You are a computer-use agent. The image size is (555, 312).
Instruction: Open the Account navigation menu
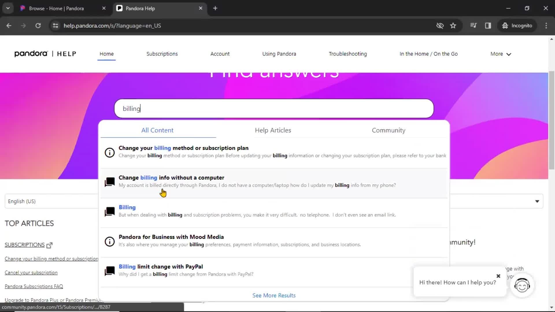click(x=220, y=54)
